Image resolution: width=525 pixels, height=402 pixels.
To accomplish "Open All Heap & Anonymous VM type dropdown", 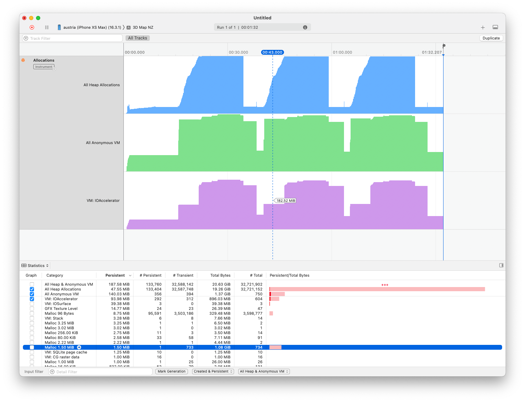I will coord(264,372).
